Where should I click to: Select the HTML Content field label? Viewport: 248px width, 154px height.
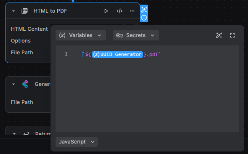pyautogui.click(x=29, y=29)
